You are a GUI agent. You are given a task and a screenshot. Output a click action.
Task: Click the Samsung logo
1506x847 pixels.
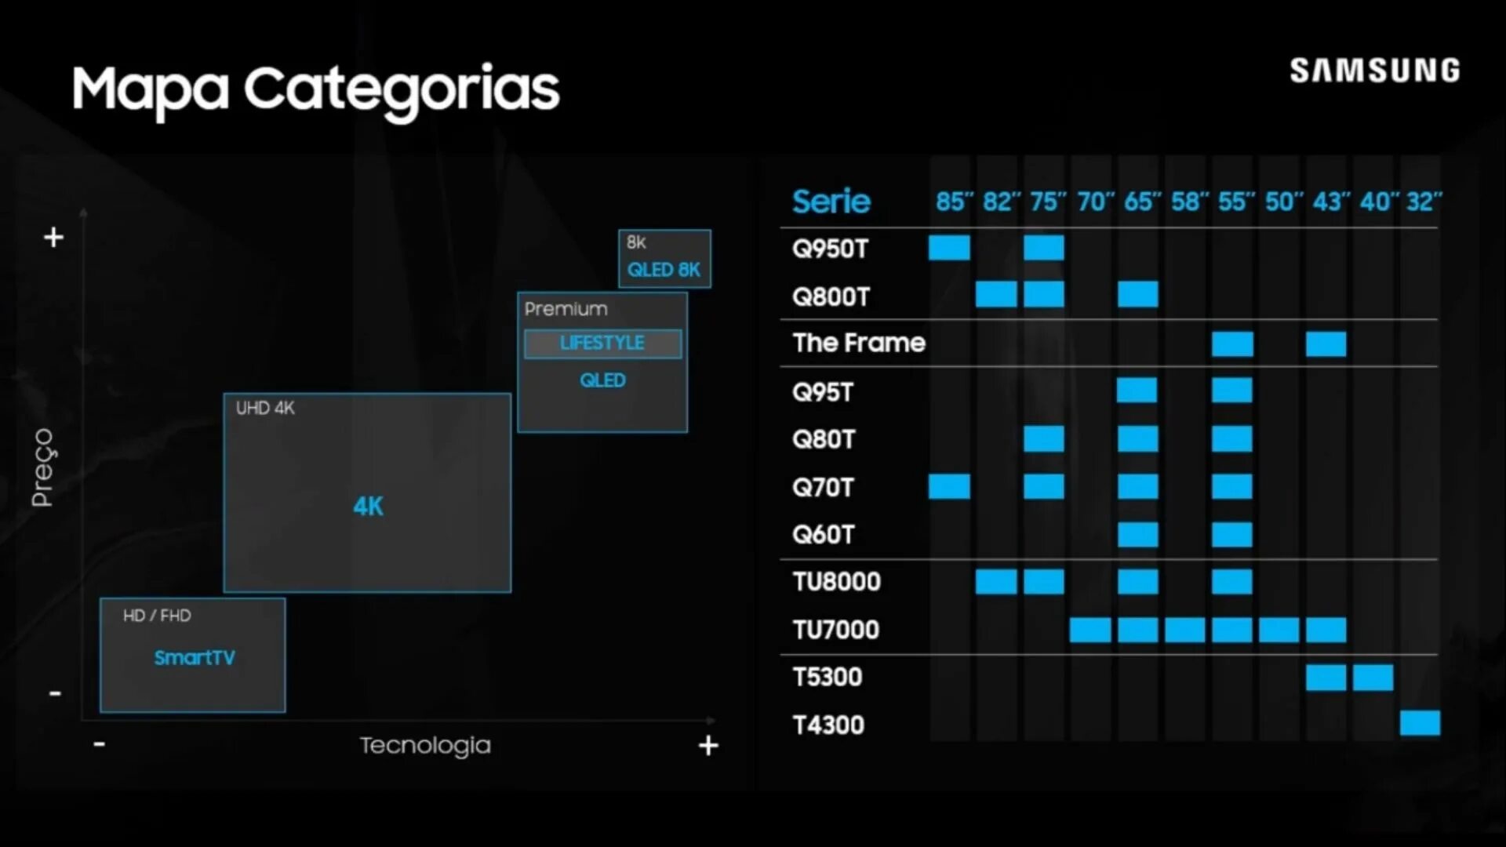tap(1374, 71)
